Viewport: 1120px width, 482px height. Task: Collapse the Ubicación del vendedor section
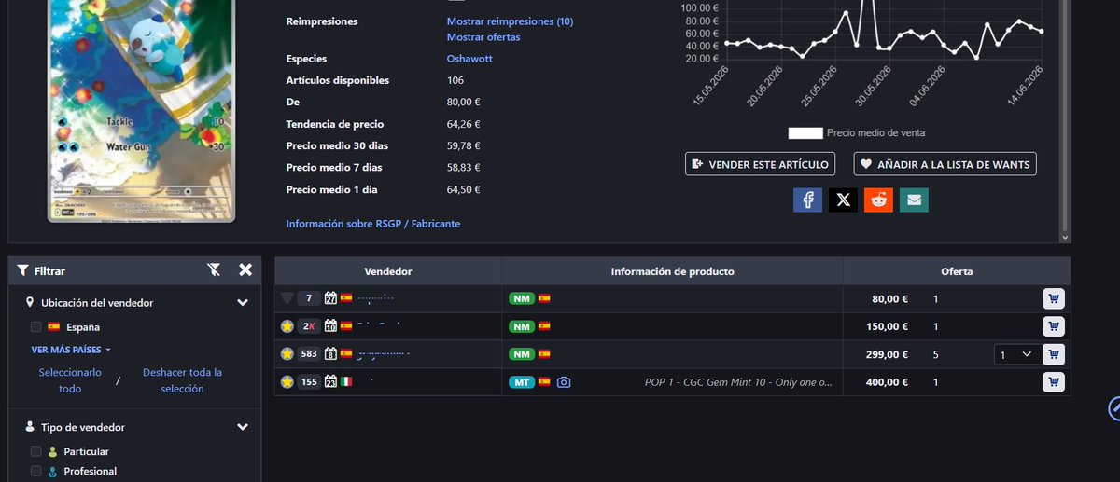(243, 303)
